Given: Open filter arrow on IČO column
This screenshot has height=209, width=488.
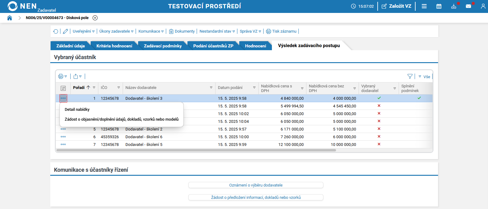Looking at the screenshot, I should coord(119,88).
